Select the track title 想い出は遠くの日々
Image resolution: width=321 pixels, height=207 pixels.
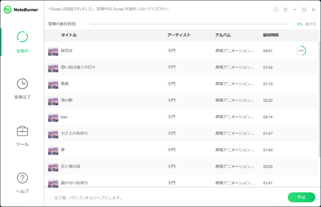click(x=78, y=67)
